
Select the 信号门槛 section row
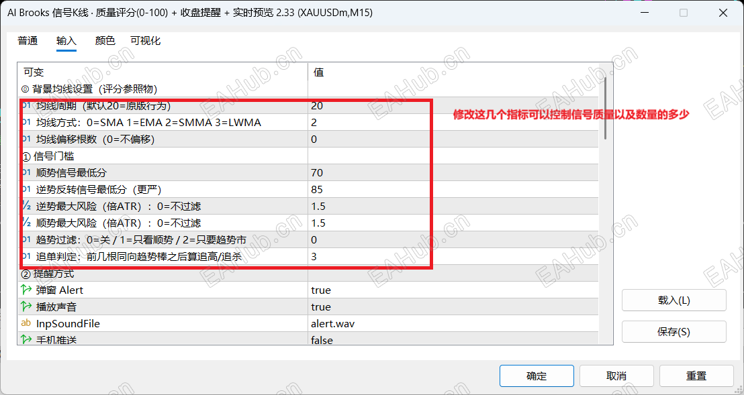308,156
